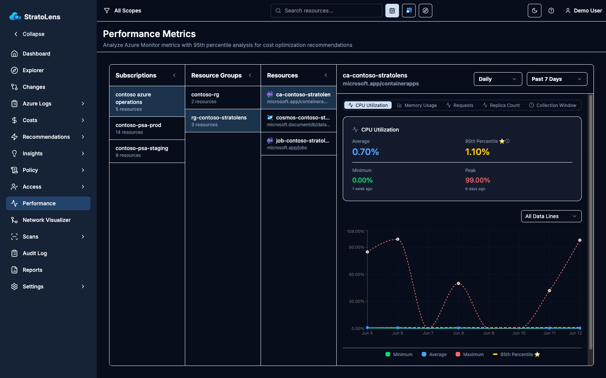The height and width of the screenshot is (378, 606).
Task: Click the Search resources input field
Action: point(326,11)
